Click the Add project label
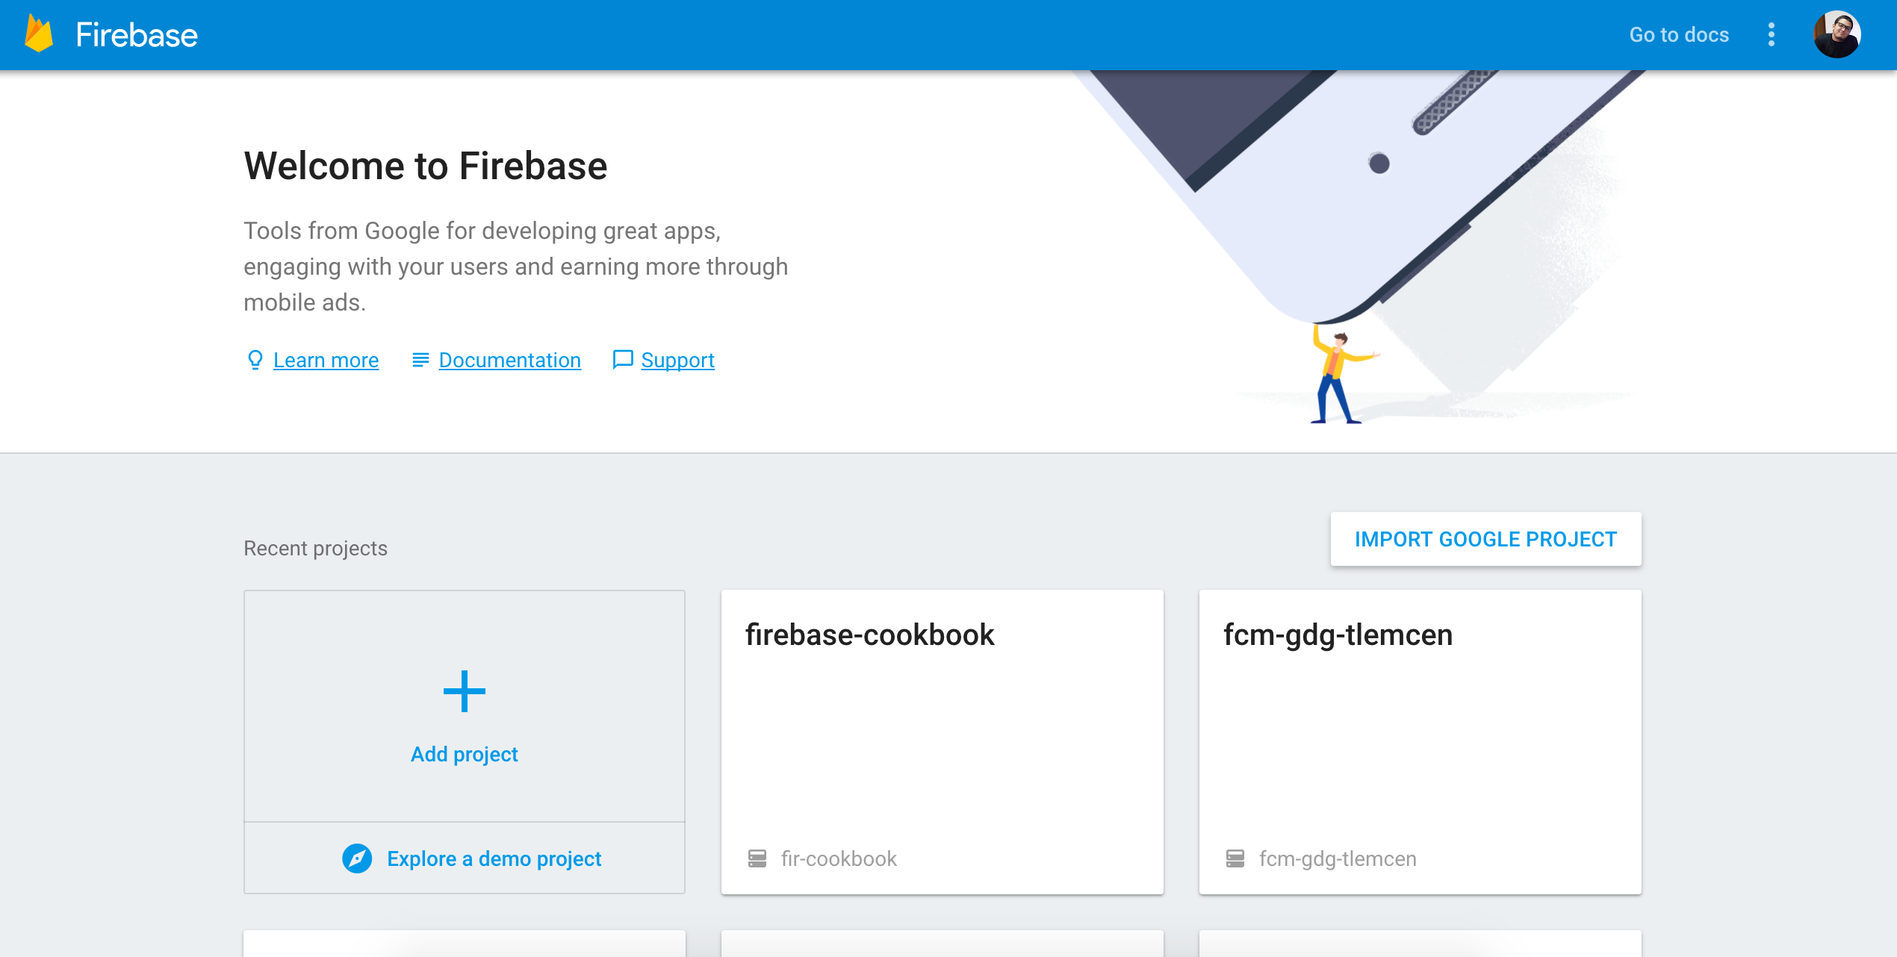 (464, 754)
